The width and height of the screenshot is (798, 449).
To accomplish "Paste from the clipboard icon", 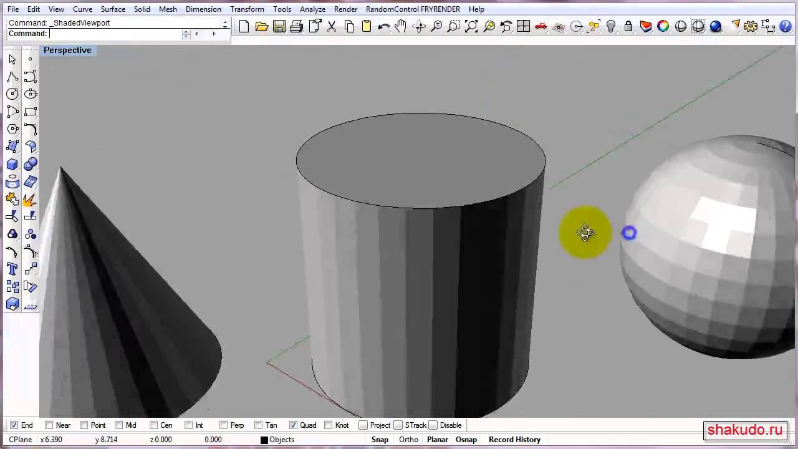I will coord(367,26).
